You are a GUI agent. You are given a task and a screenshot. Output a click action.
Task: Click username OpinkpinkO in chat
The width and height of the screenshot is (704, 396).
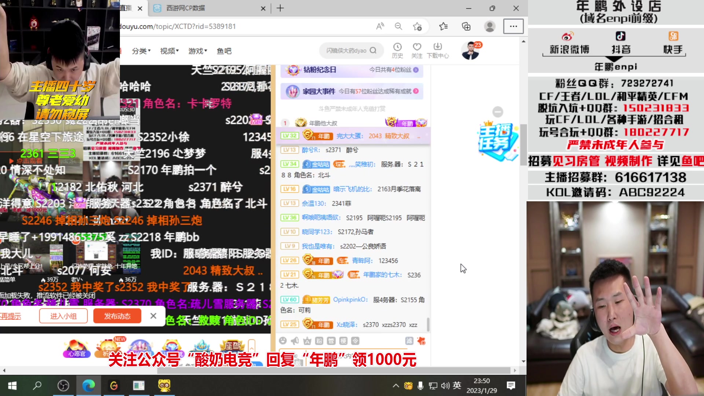[x=350, y=300]
